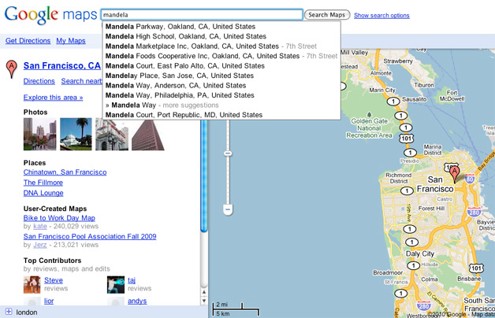Open San Francisco Pool Association Fall 2009 map
Viewport: 495px width, 318px height.
point(90,236)
